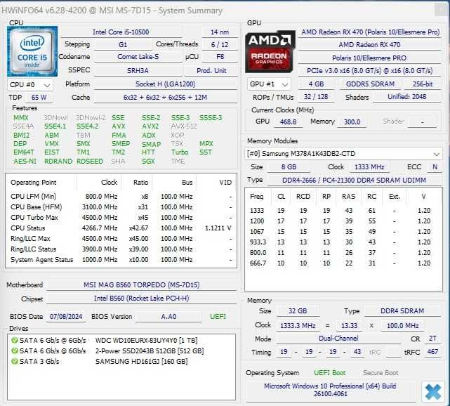450x406 pixels.
Task: Click the 32 / 128 ROPs/TMUs value
Action: click(x=316, y=97)
